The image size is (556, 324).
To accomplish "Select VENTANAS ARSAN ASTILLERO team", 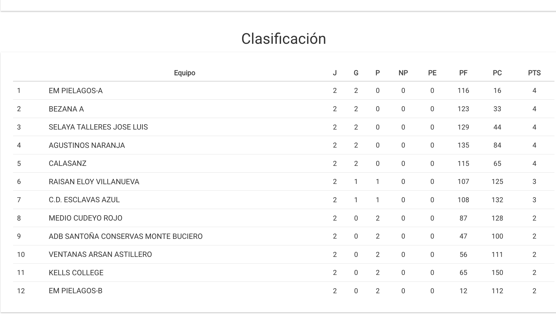I will click(100, 254).
